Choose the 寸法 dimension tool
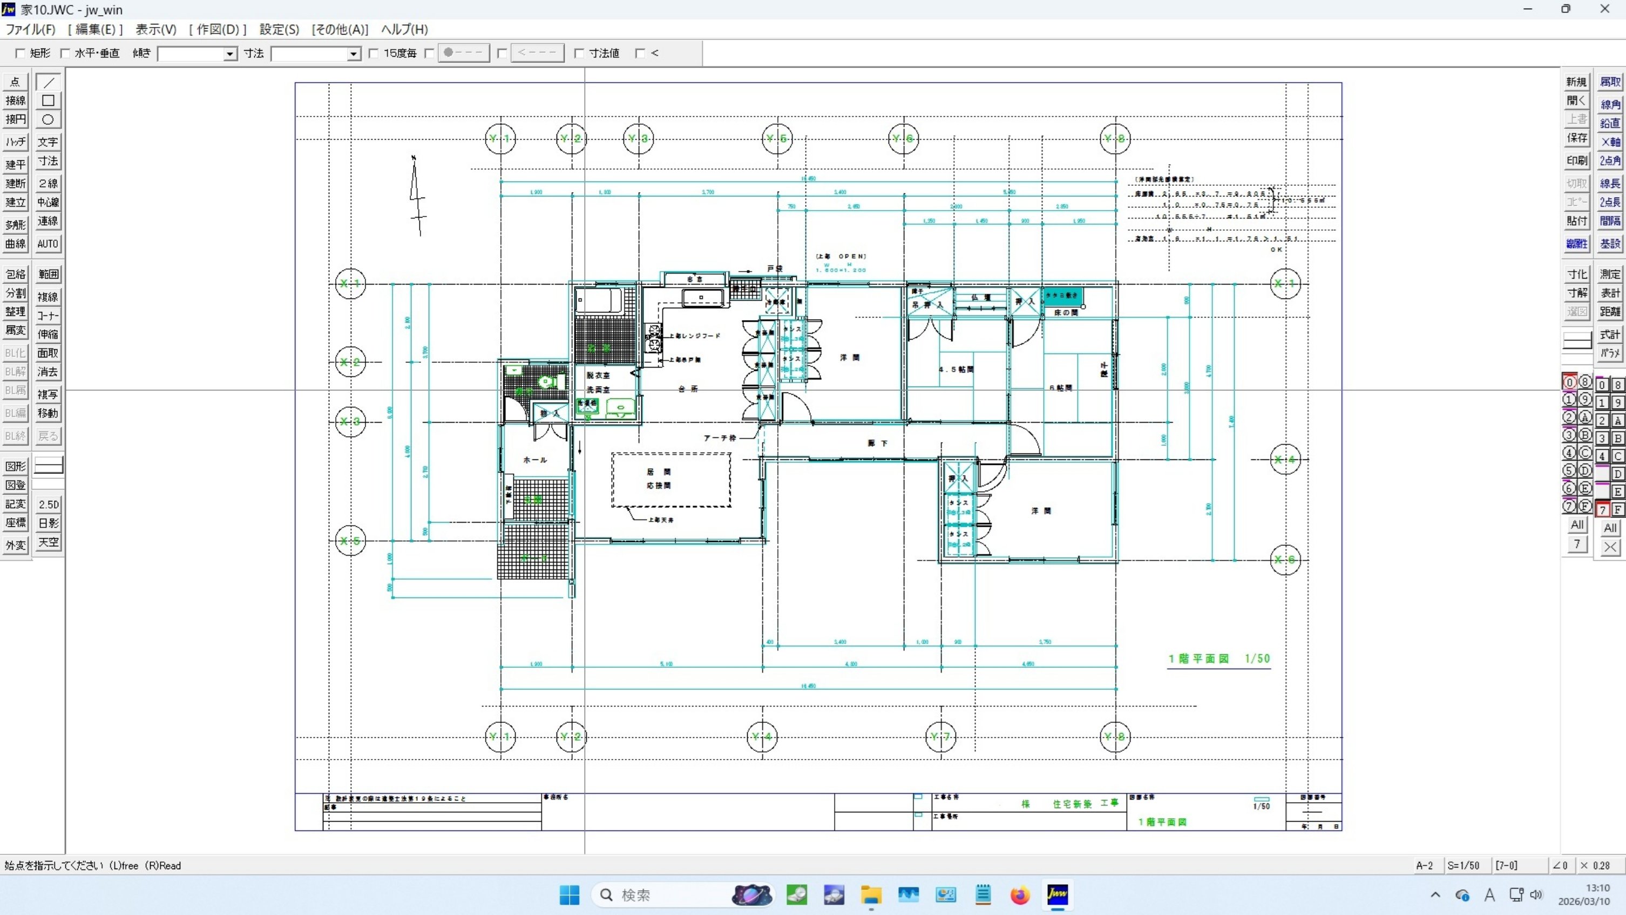 click(x=48, y=161)
